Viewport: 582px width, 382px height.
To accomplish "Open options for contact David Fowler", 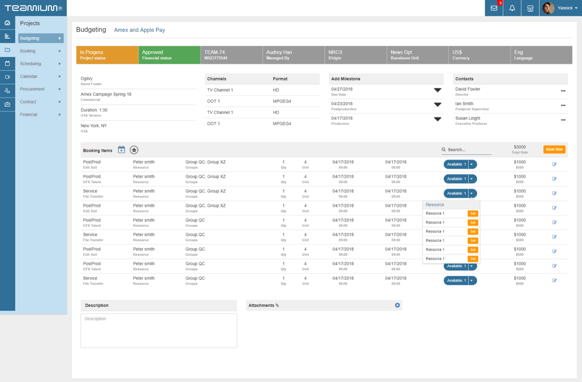I will (x=563, y=91).
